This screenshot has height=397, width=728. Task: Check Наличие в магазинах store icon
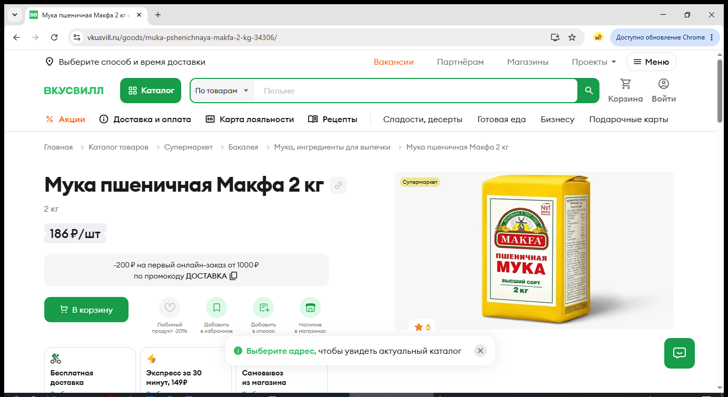(x=310, y=307)
